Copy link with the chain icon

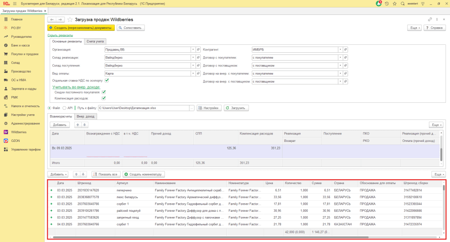coord(430,20)
